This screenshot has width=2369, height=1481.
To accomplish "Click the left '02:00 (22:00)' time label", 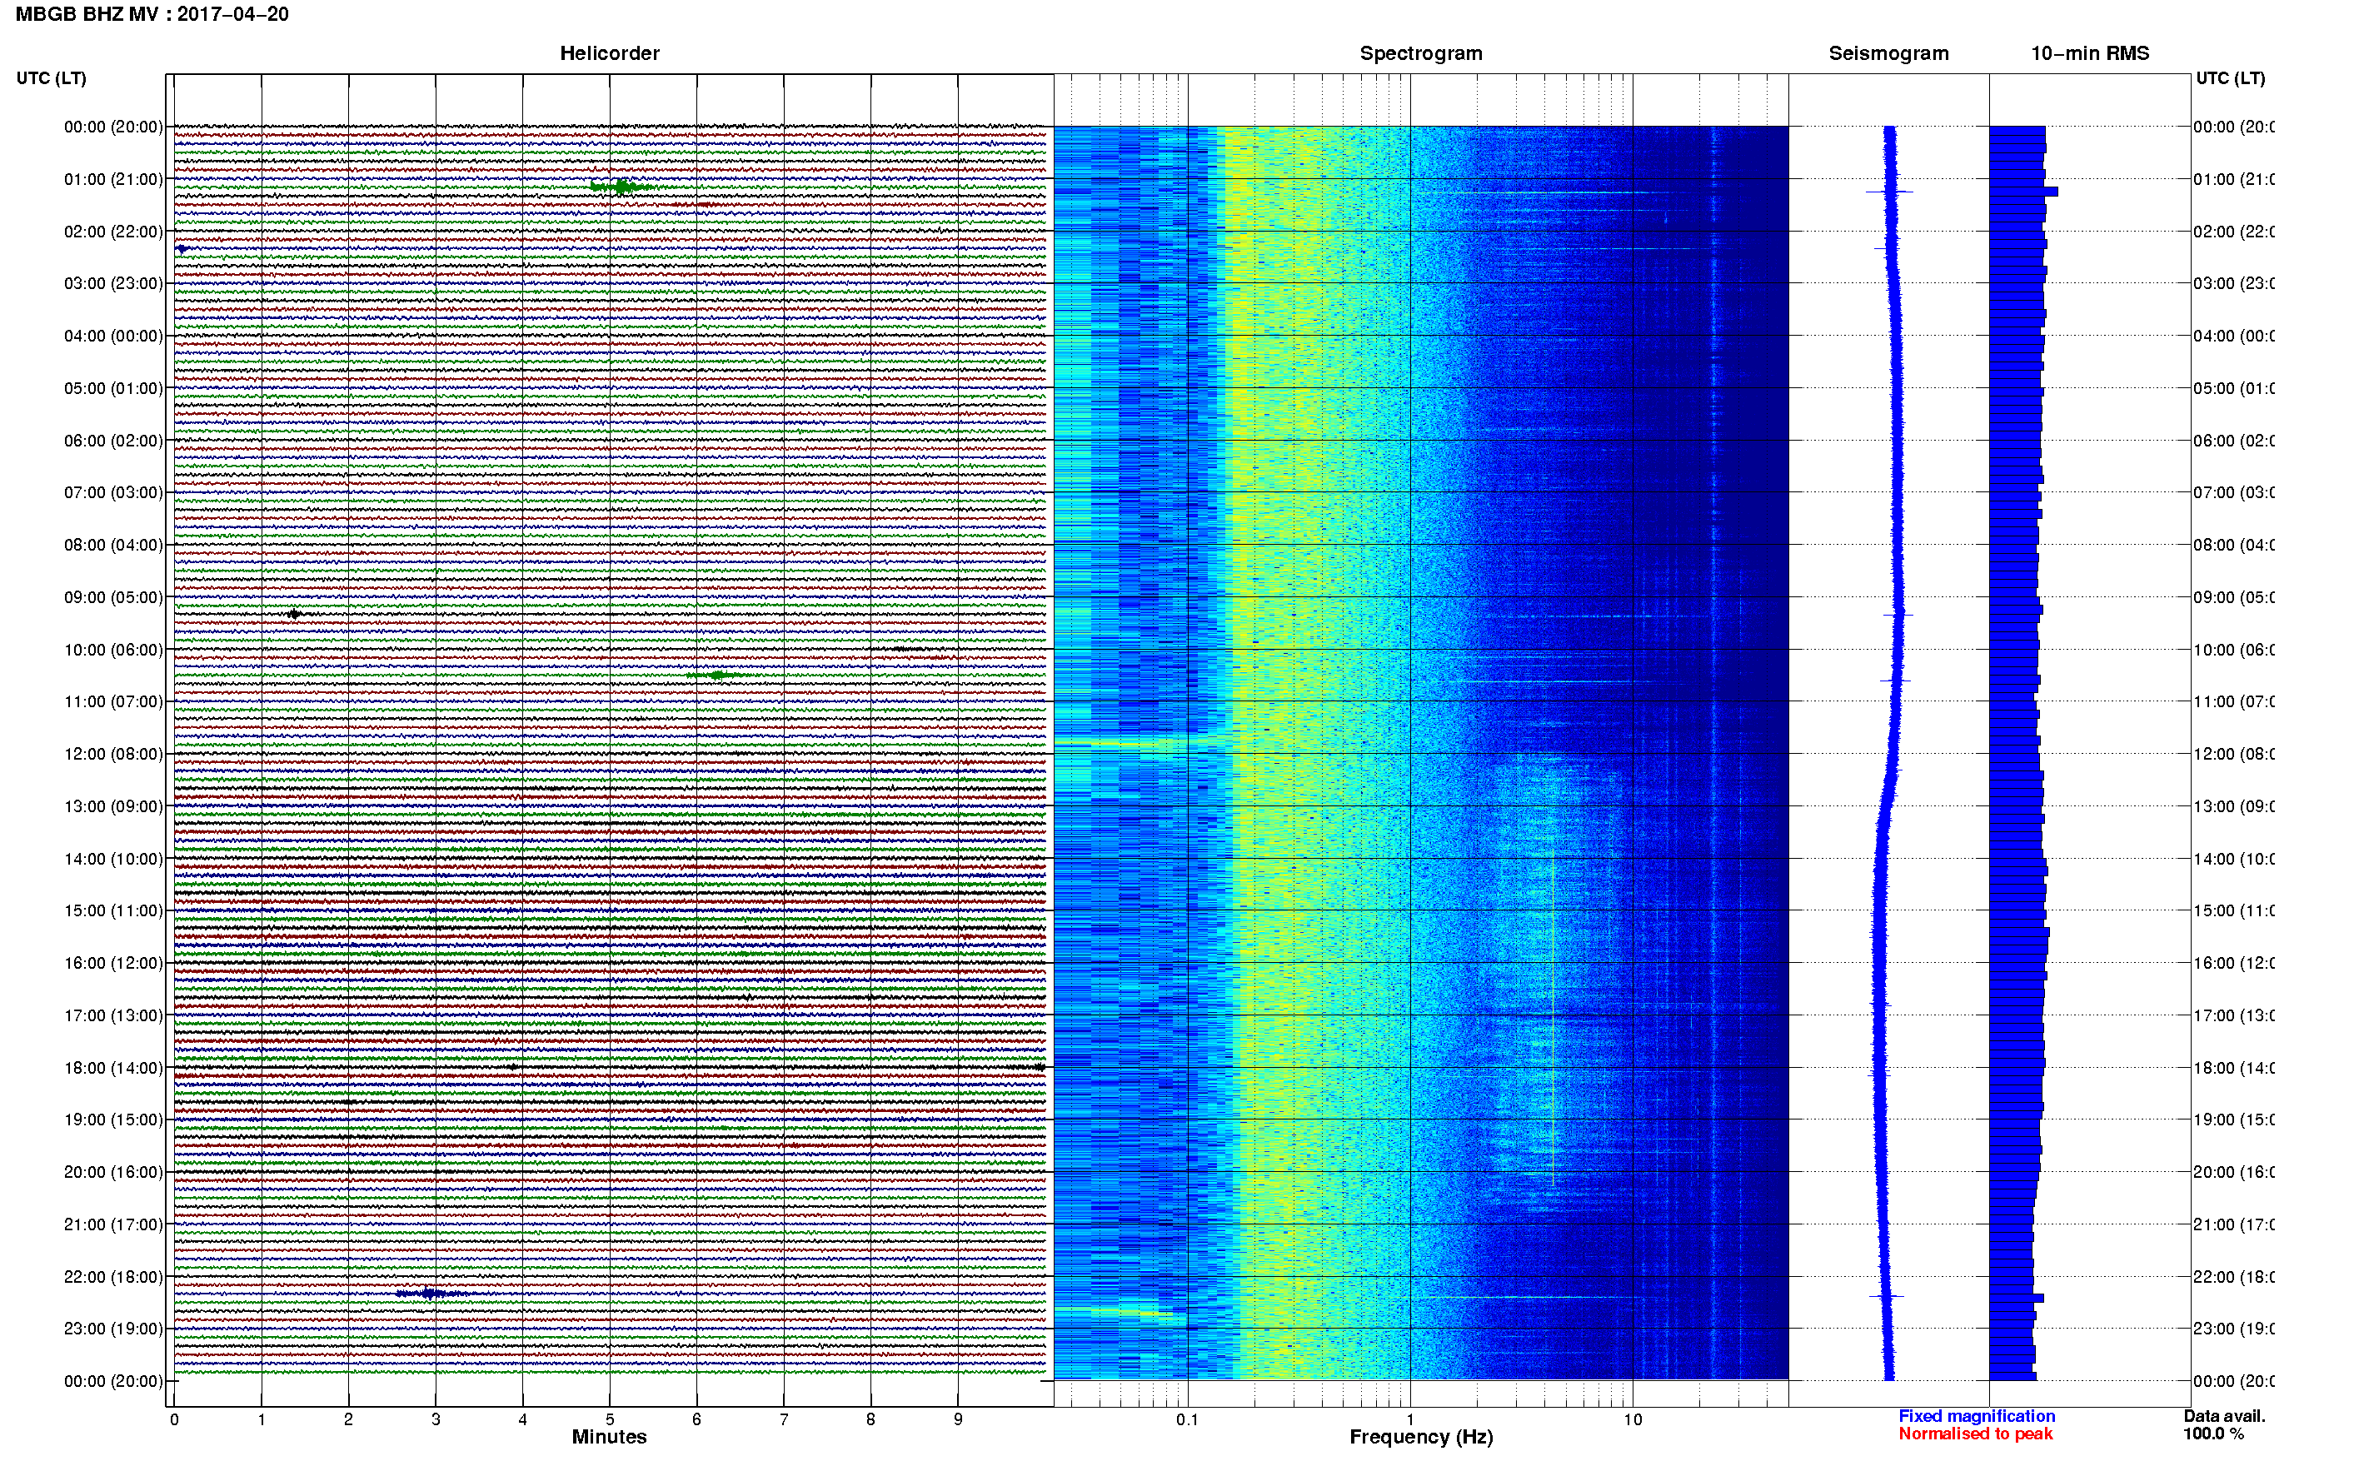I will 113,232.
